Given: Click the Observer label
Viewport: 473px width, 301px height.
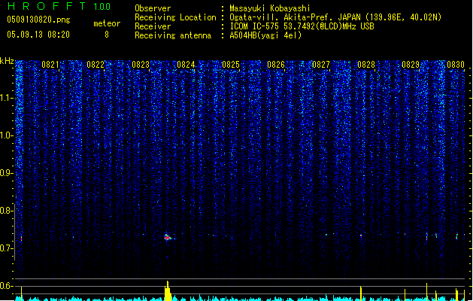Looking at the screenshot, I should tap(153, 8).
